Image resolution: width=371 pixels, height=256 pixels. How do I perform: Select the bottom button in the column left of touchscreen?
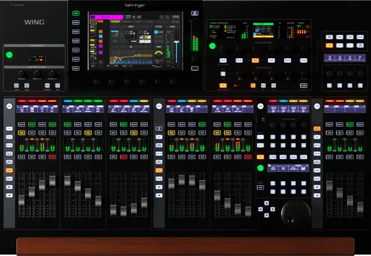tap(76, 68)
